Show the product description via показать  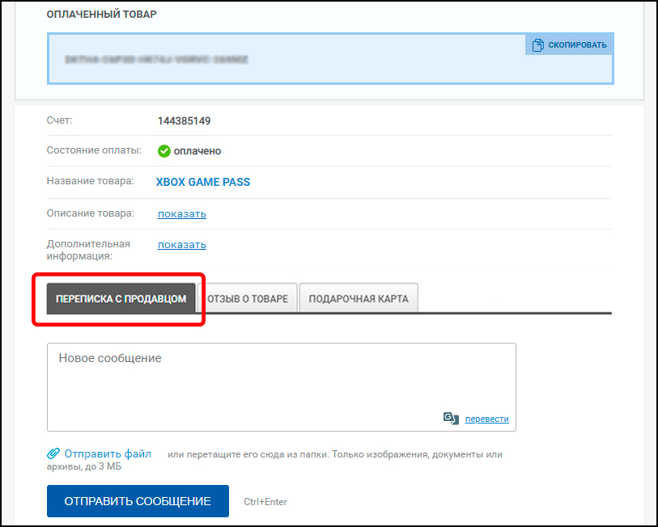(182, 214)
